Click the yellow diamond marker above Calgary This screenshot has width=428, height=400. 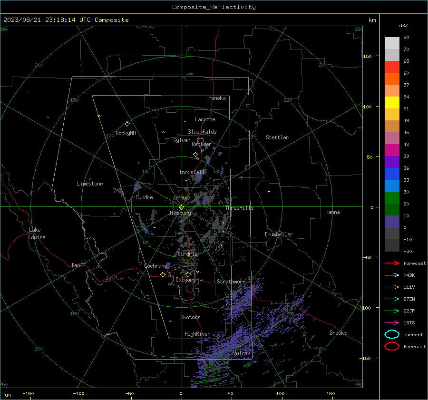188,274
